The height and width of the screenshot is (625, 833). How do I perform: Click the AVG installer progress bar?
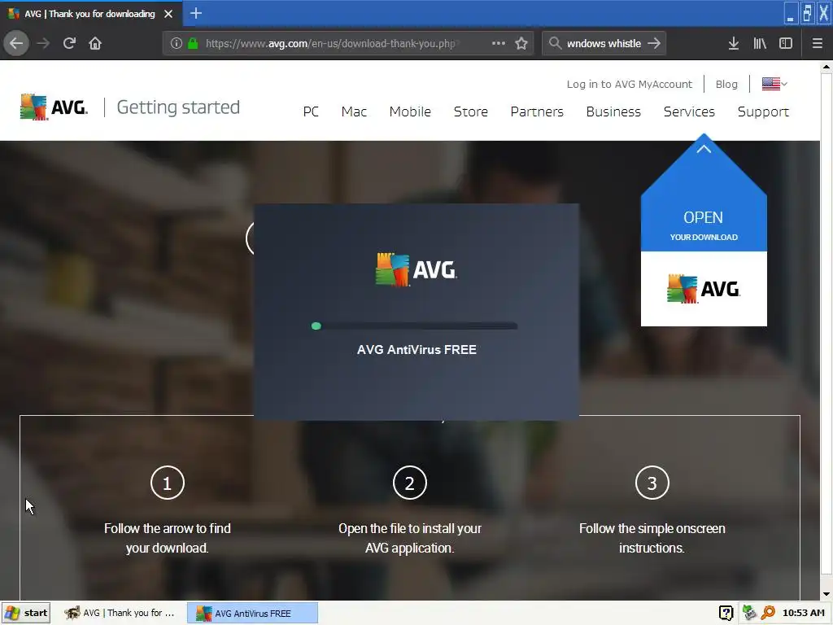[x=414, y=326]
